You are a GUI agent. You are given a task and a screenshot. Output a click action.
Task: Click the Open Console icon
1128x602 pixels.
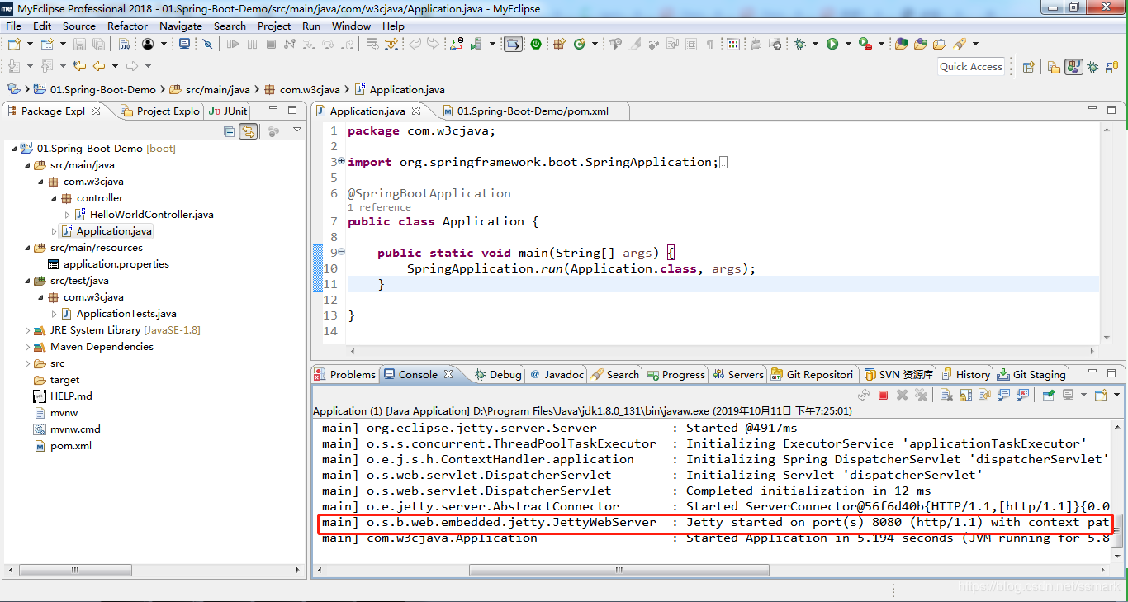point(1101,396)
